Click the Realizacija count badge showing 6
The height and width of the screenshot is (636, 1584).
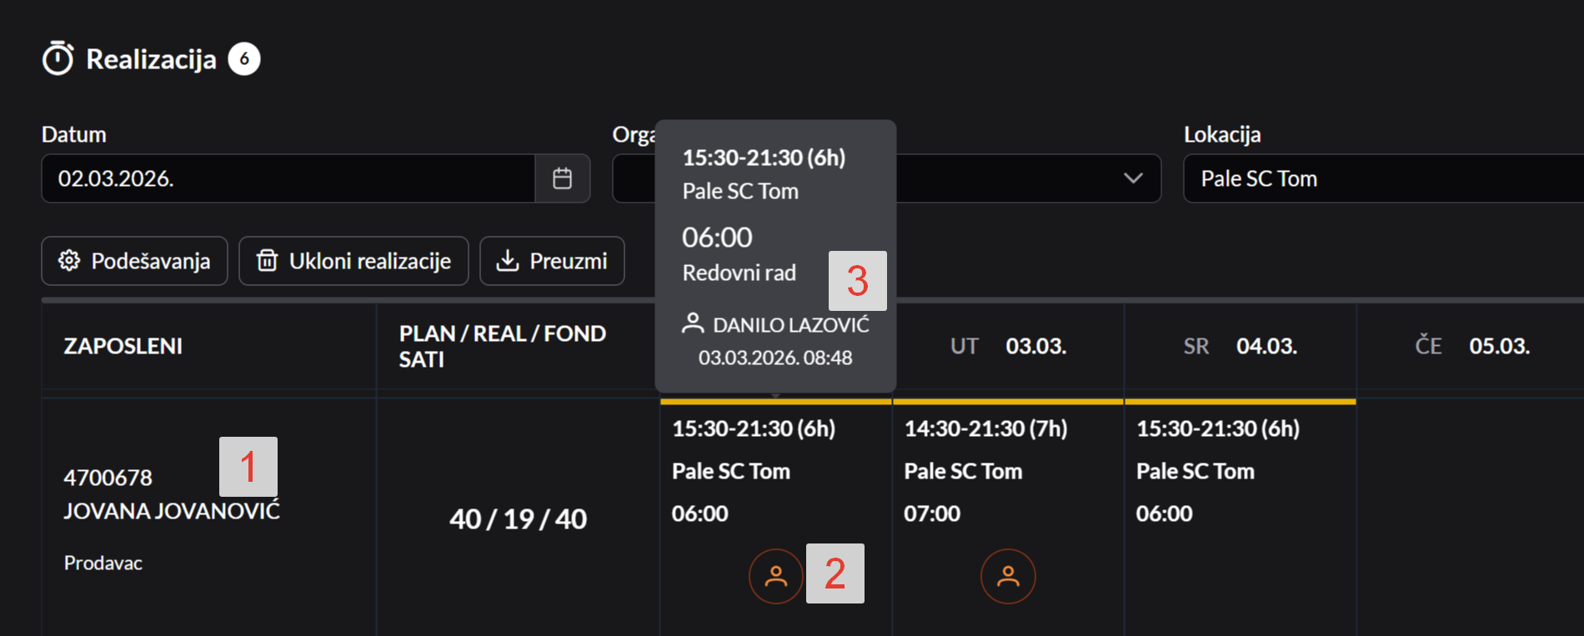click(244, 58)
